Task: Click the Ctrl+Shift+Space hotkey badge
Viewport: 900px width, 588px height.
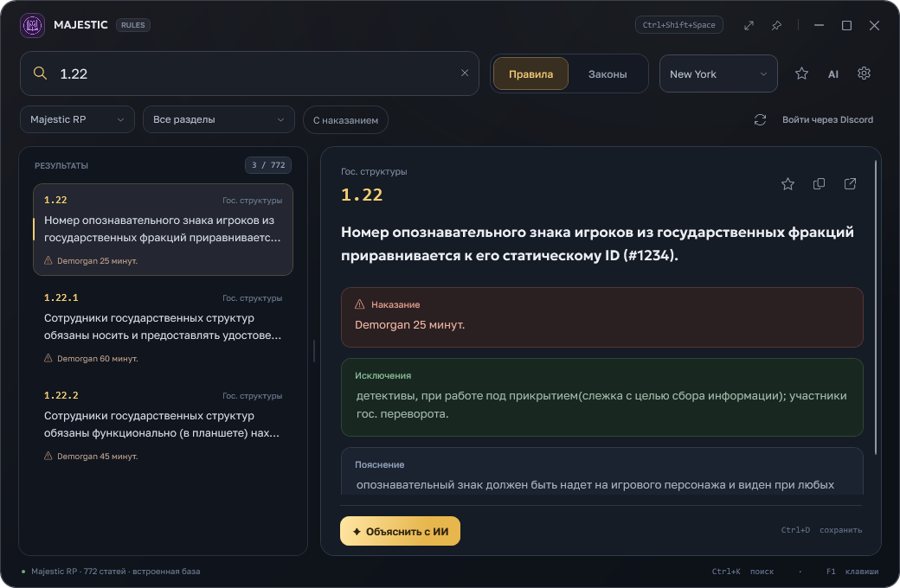Action: pyautogui.click(x=679, y=25)
